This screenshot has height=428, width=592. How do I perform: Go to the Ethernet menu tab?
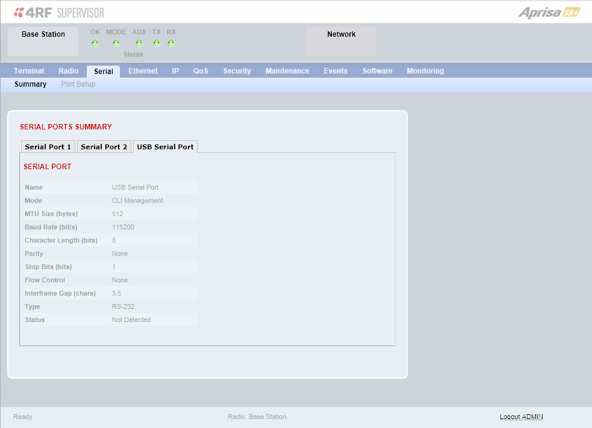point(143,71)
